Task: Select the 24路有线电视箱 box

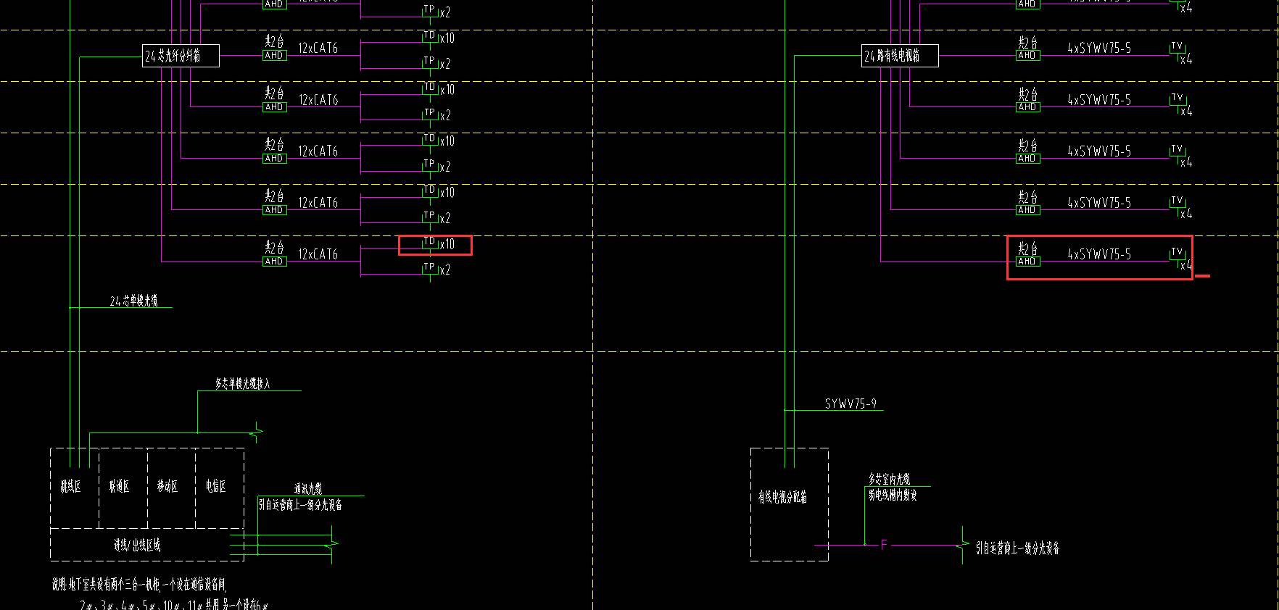Action: click(x=900, y=56)
